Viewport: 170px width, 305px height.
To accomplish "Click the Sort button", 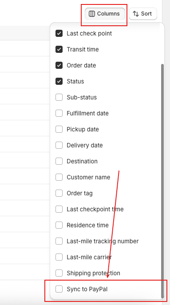I will [x=143, y=14].
